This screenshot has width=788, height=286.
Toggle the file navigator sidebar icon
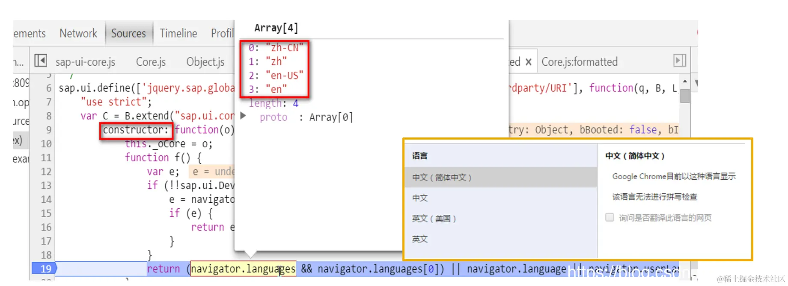click(x=40, y=61)
